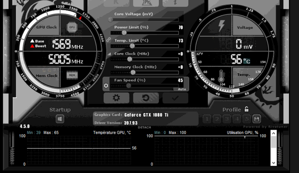Image resolution: width=299 pixels, height=173 pixels.
Task: Open curve editor bars icon beside Core Clock
Action: [109, 54]
